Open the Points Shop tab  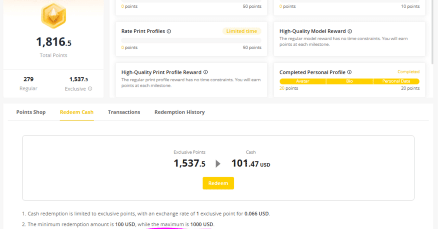[31, 112]
